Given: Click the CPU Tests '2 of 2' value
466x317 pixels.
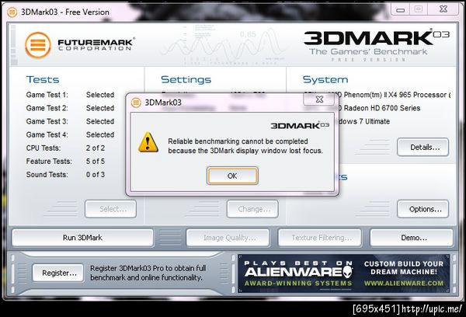Looking at the screenshot, I should pos(96,148).
